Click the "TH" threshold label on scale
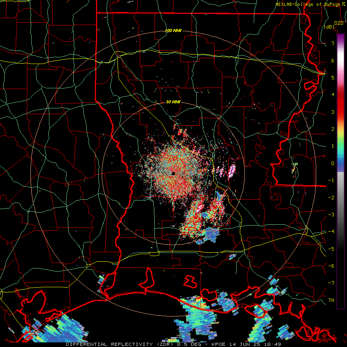 [x=331, y=300]
